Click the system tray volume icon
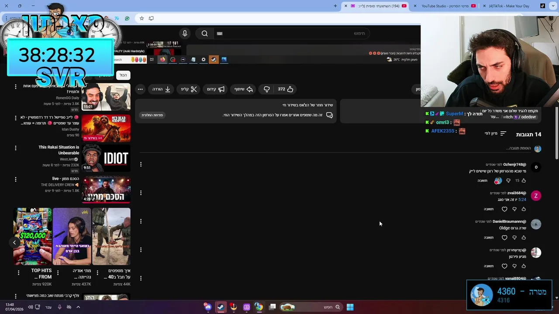Screen dimensions: 559x314 click(30, 307)
